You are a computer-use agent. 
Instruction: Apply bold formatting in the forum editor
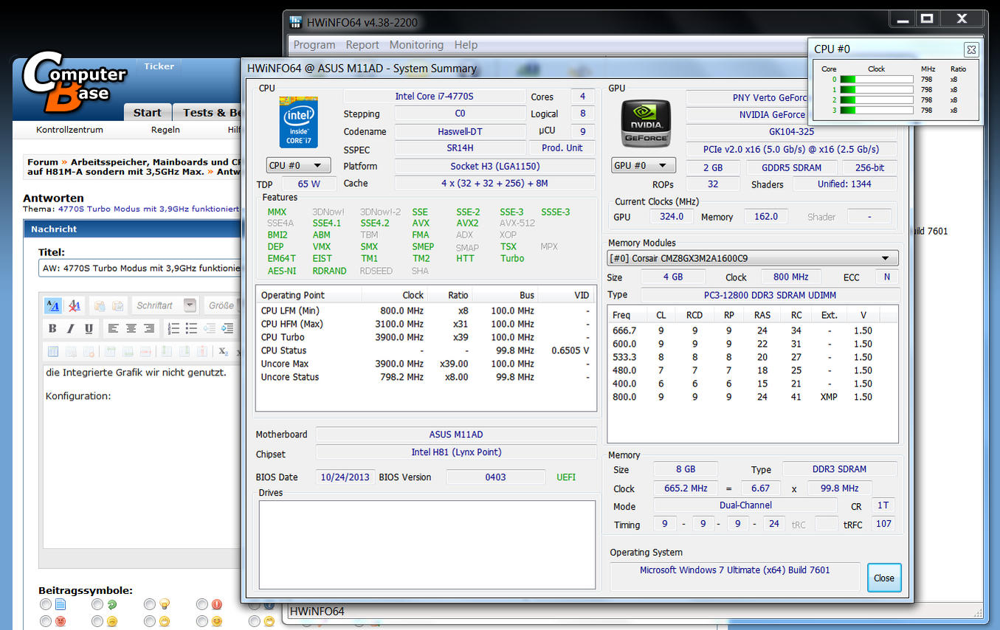52,328
